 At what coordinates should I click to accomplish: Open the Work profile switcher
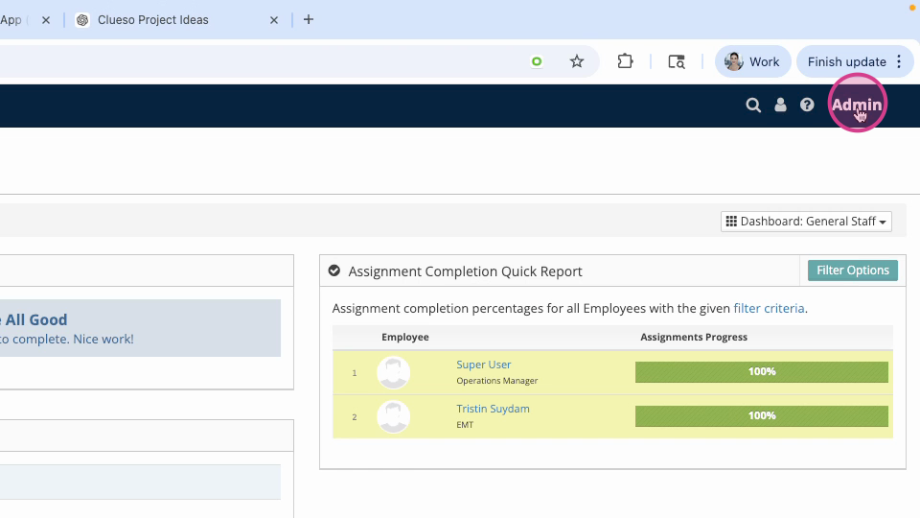coord(753,61)
